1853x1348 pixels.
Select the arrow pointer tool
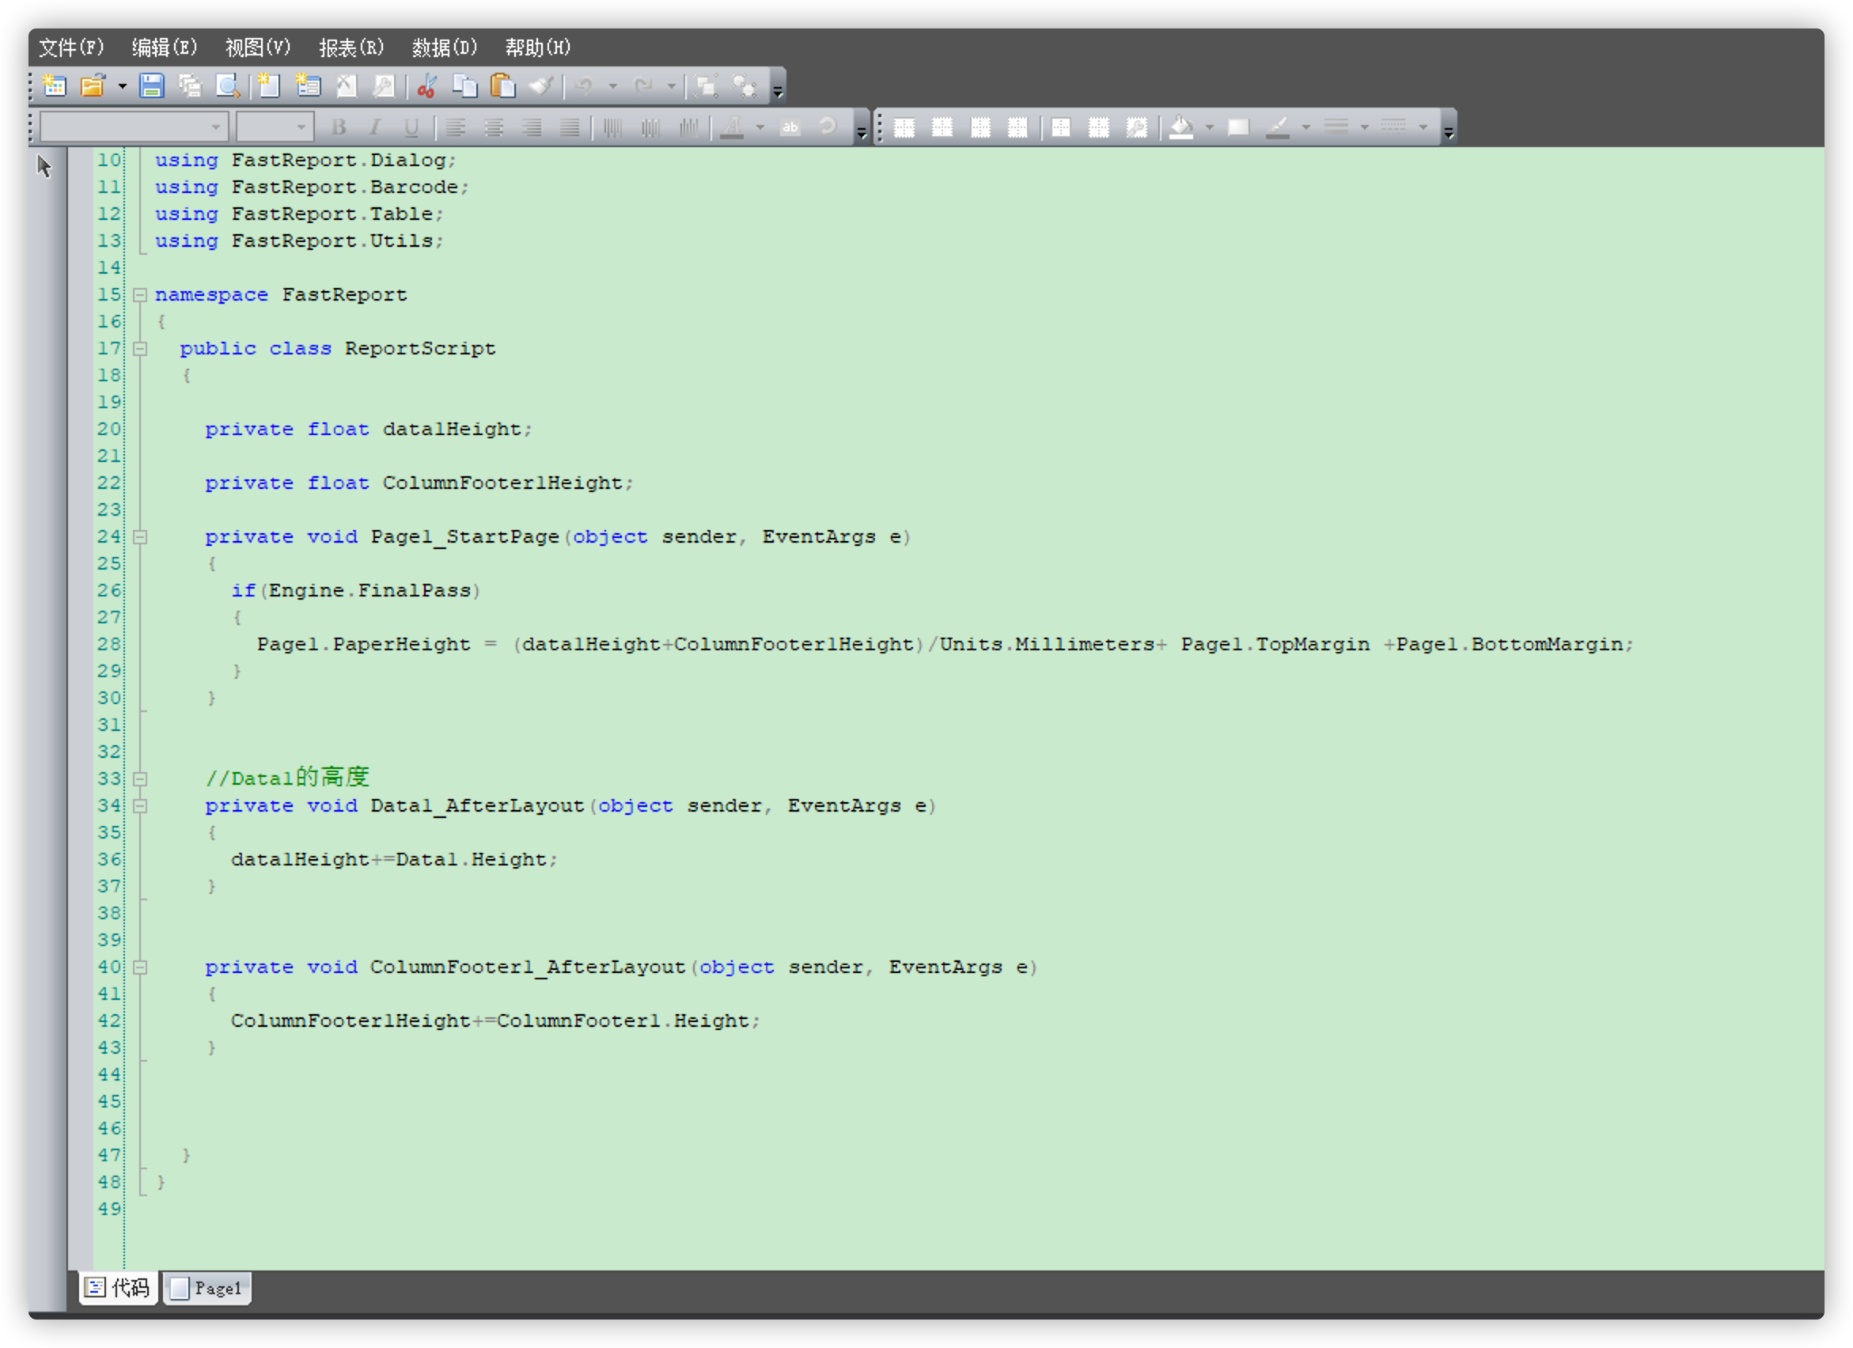pos(45,167)
